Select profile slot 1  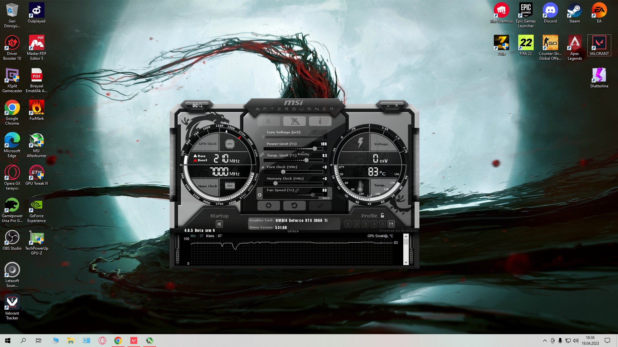click(x=348, y=224)
